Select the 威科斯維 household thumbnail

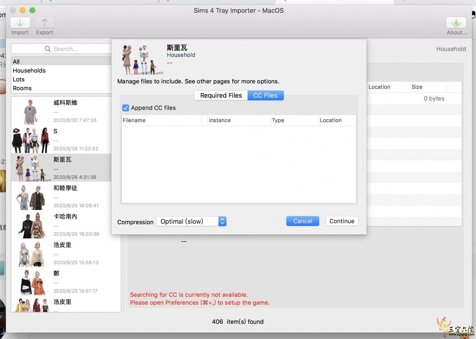[x=31, y=111]
